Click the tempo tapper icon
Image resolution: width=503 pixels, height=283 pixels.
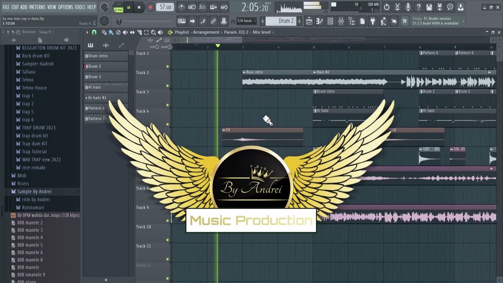point(383,21)
